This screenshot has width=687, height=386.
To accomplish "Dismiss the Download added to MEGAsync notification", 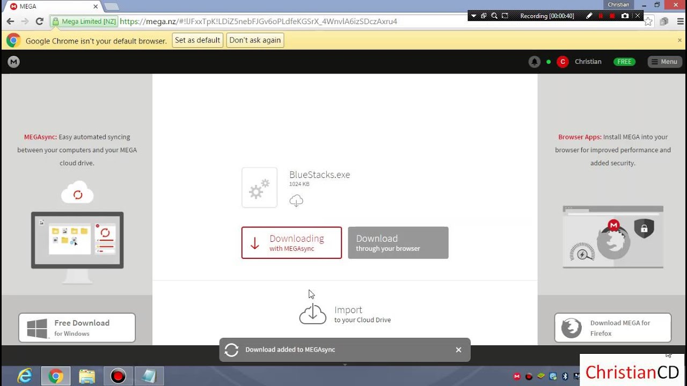I will (x=458, y=350).
